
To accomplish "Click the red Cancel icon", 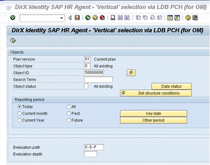I will click(x=102, y=18).
